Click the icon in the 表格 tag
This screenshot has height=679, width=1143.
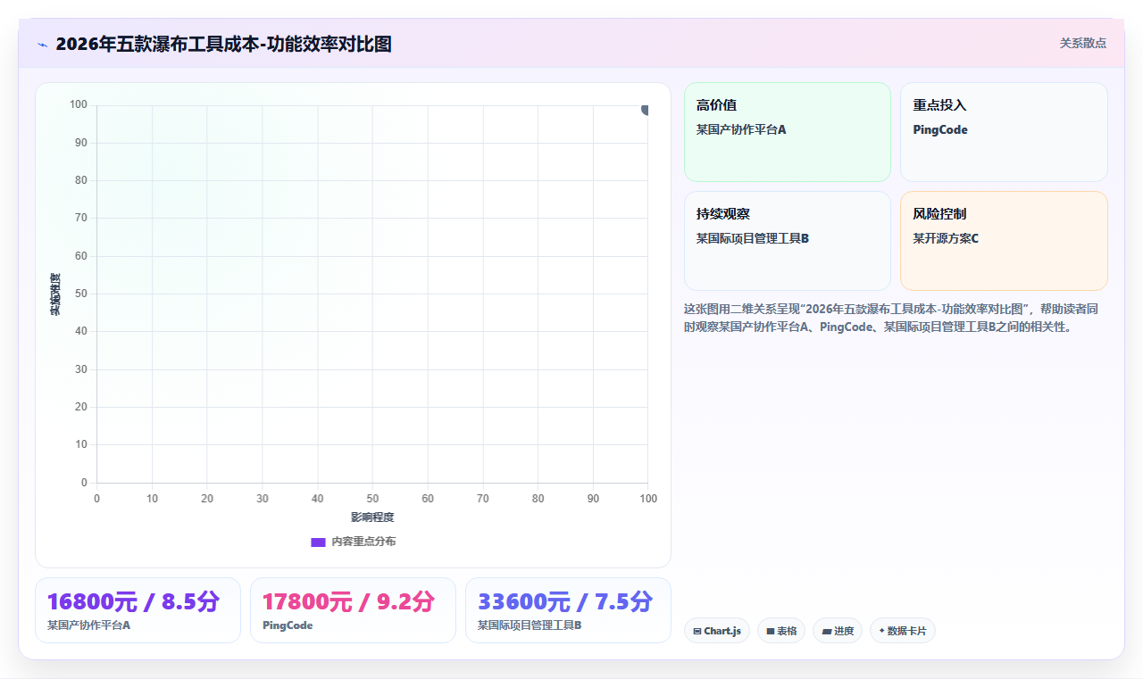(x=770, y=632)
